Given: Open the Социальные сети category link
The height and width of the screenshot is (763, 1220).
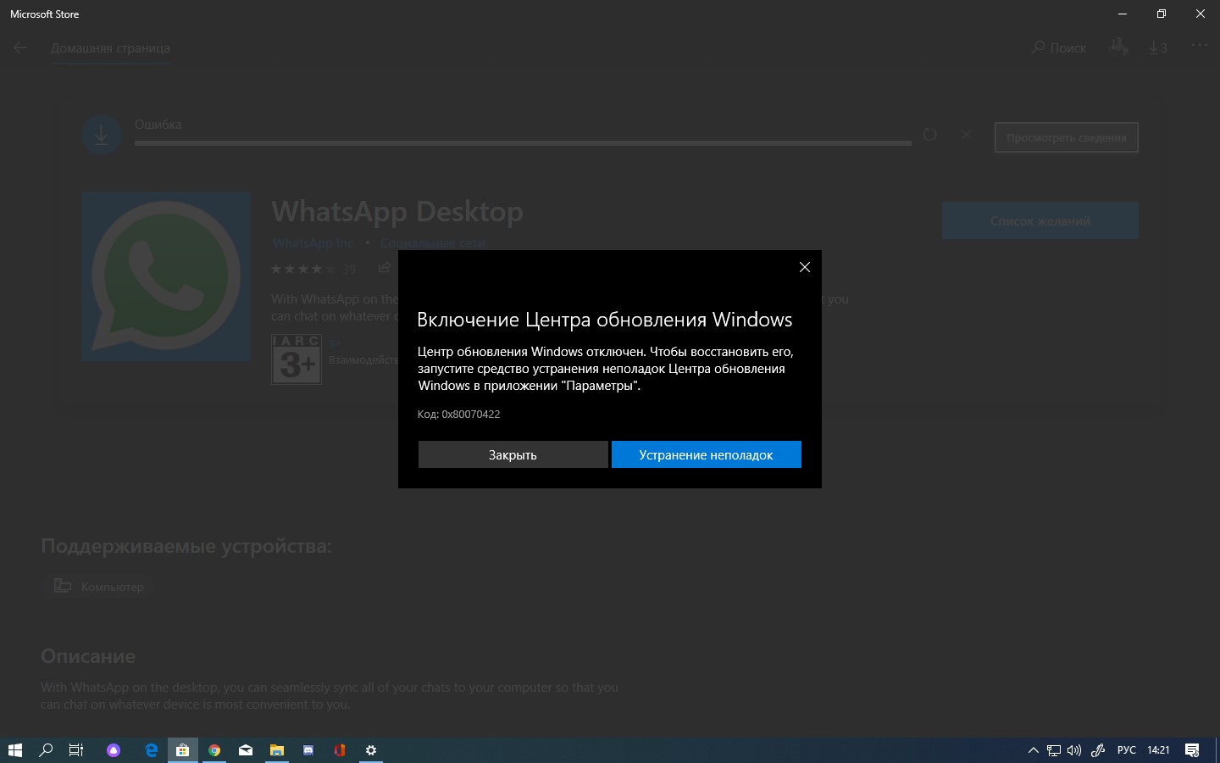Looking at the screenshot, I should coord(432,242).
